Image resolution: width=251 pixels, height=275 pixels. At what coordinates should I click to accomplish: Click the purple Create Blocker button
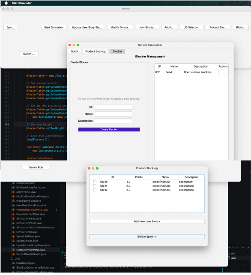(109, 129)
